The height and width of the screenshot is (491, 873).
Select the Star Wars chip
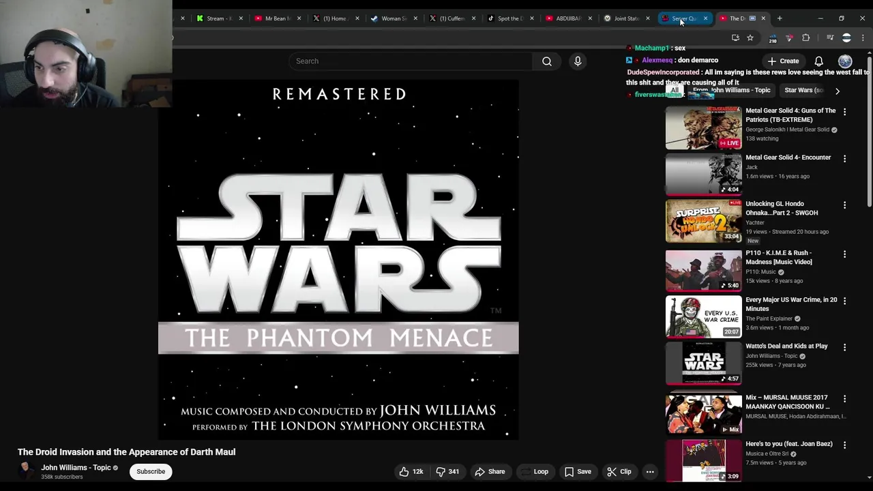[803, 90]
